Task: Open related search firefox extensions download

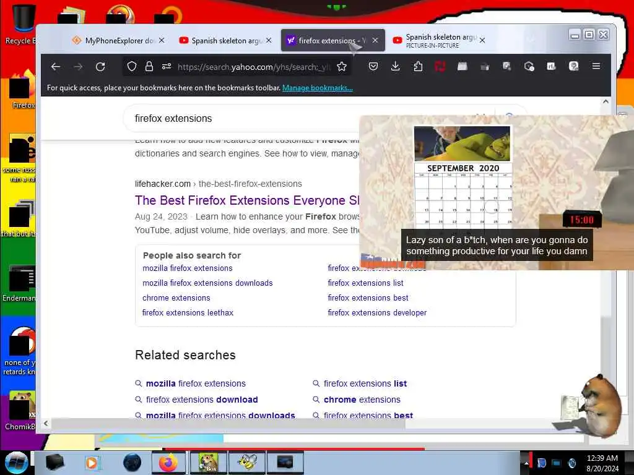Action: pyautogui.click(x=202, y=400)
